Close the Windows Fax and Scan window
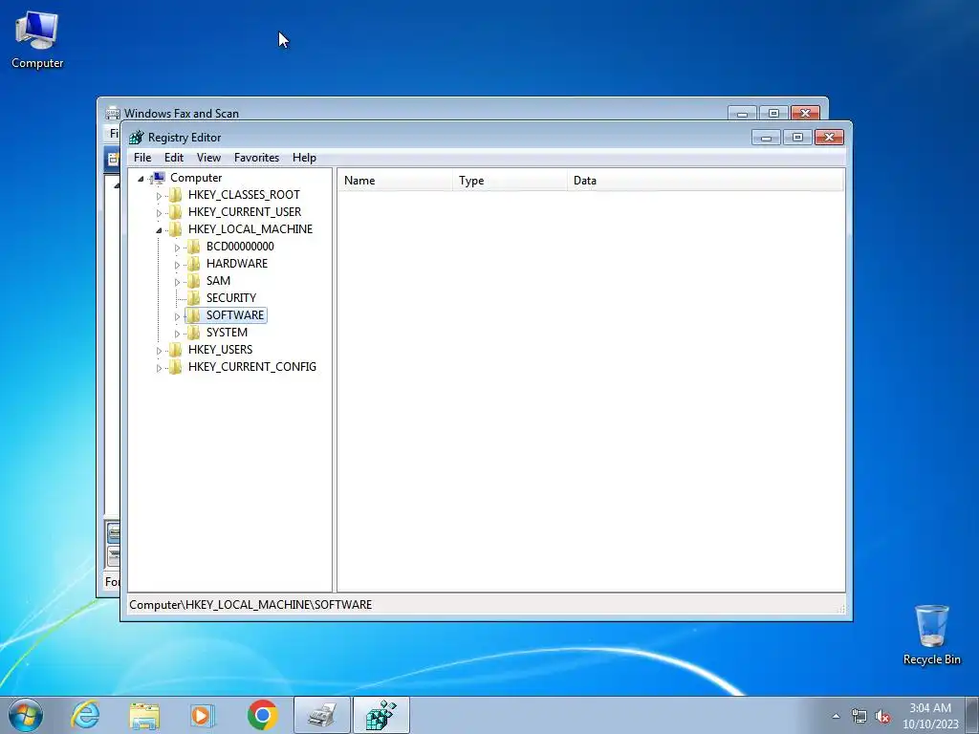 (x=805, y=113)
